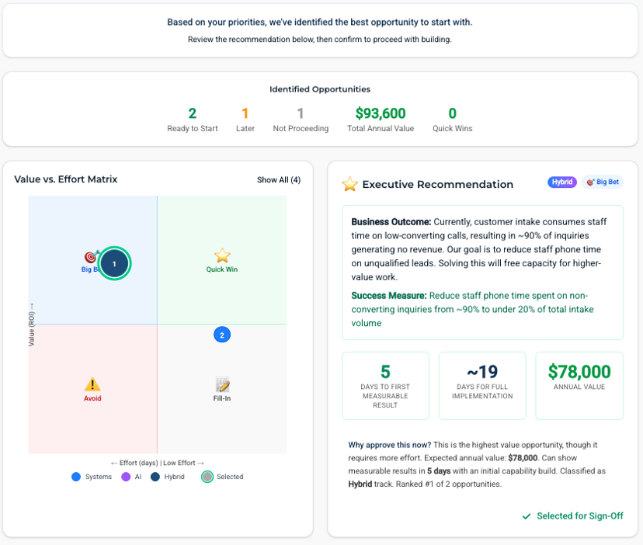Screen dimensions: 643x545
Task: Click the Avoid warning triangle icon
Action: [x=93, y=383]
